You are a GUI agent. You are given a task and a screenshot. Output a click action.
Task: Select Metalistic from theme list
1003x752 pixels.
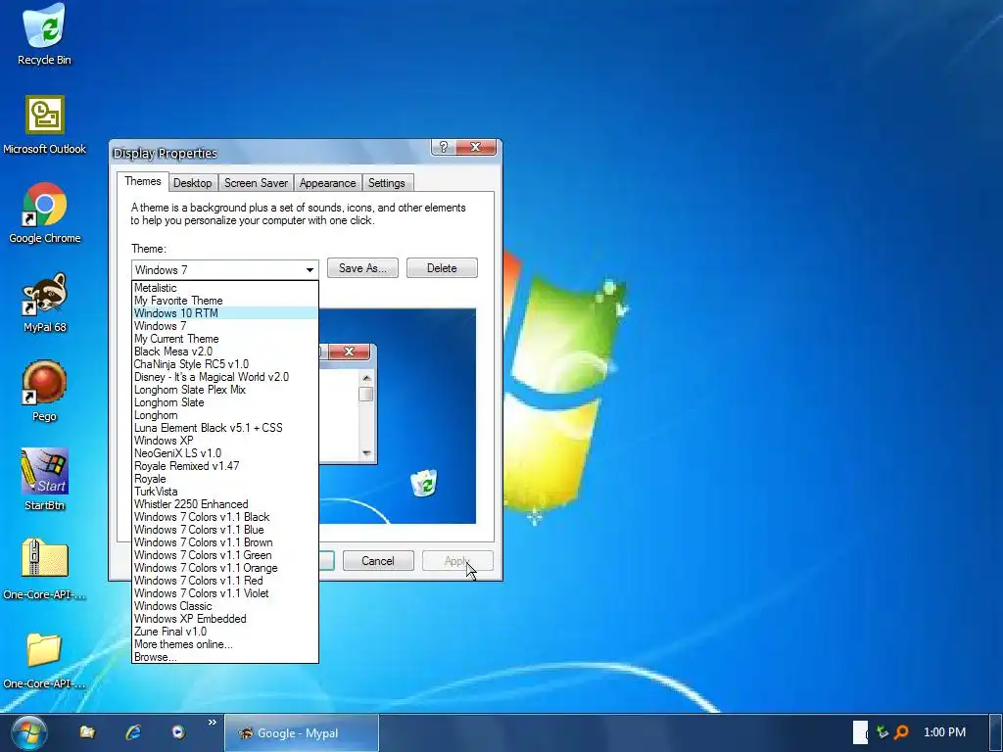click(225, 288)
